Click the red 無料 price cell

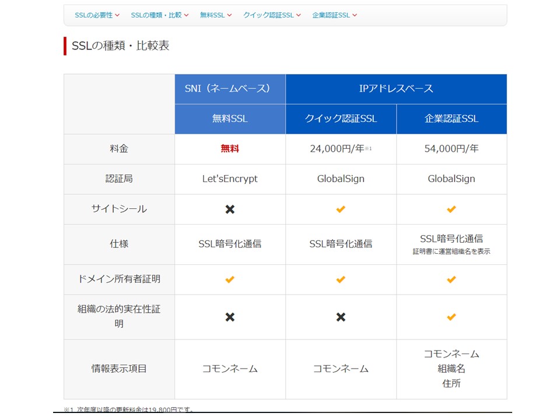click(230, 149)
